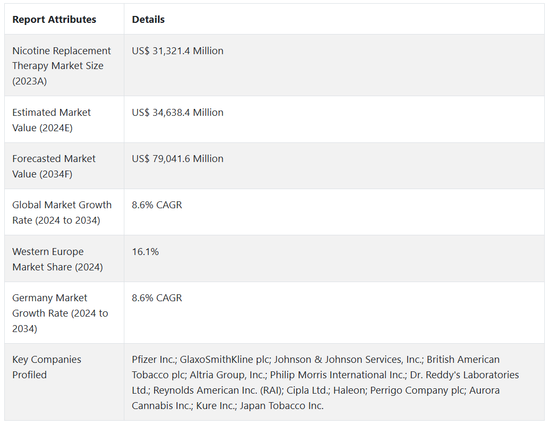Select the Estimated Market Value (2024E) cell
This screenshot has width=549, height=425.
[x=52, y=120]
